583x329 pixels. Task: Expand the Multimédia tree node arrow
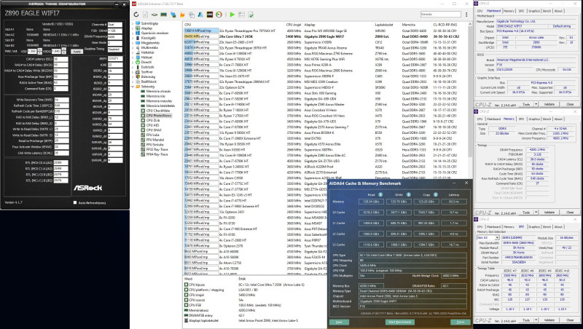point(133,47)
